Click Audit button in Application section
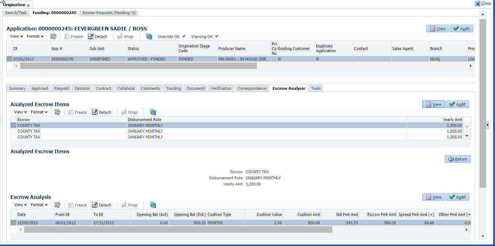 pos(461,29)
